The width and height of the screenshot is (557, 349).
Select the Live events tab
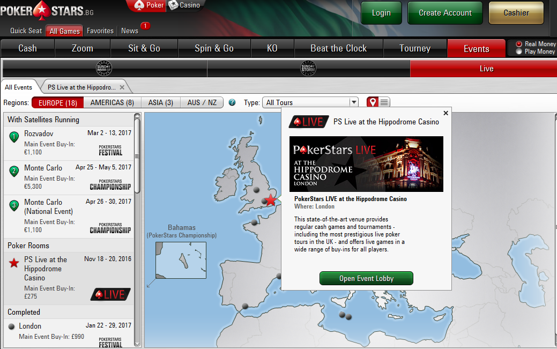(x=484, y=68)
